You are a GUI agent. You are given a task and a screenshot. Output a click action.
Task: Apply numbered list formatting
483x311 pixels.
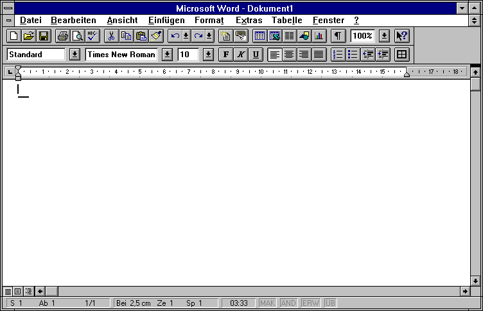(x=338, y=55)
